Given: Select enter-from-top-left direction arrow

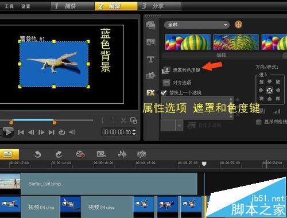Looking at the screenshot, I should click(x=261, y=82).
